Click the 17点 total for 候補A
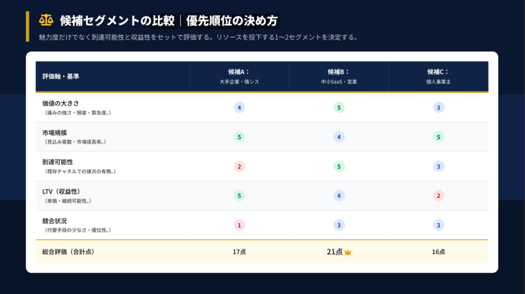This screenshot has width=525, height=294. point(239,252)
